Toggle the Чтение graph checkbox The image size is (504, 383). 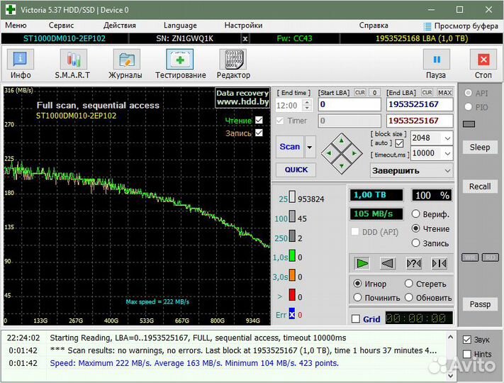pos(259,121)
